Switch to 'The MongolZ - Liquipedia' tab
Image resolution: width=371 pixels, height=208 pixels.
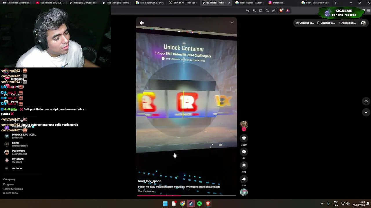(116, 3)
